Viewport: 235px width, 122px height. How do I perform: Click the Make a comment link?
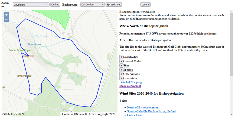pos(130,86)
